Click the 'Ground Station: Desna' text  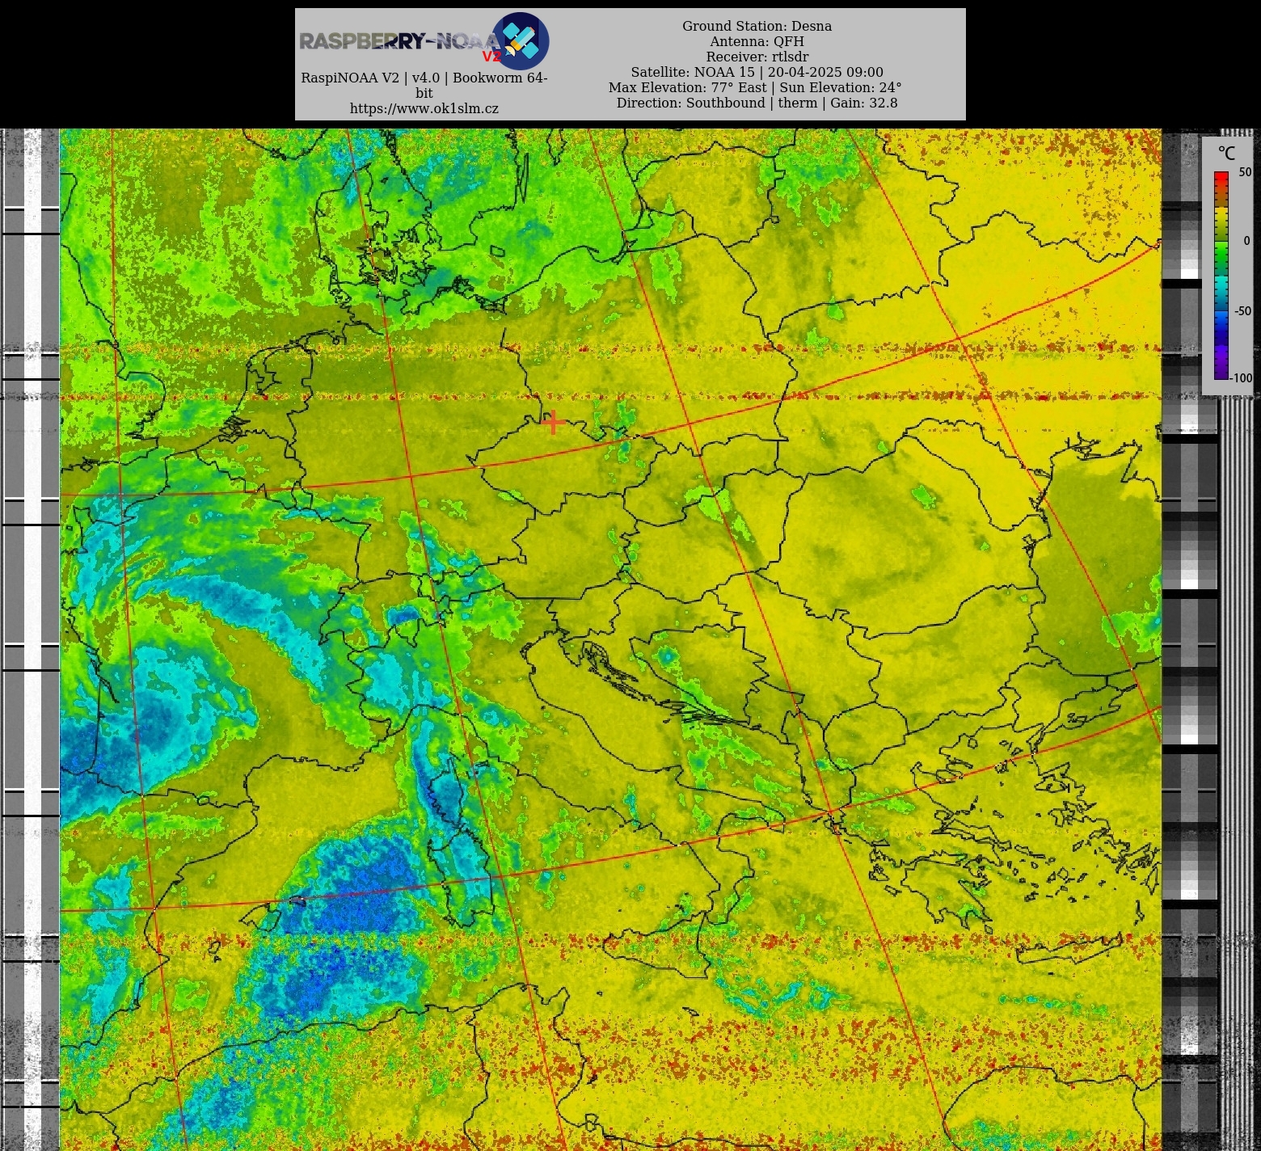coord(757,26)
